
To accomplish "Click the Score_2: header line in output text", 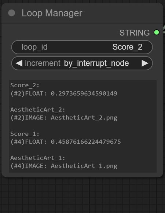I will pos(25,85).
